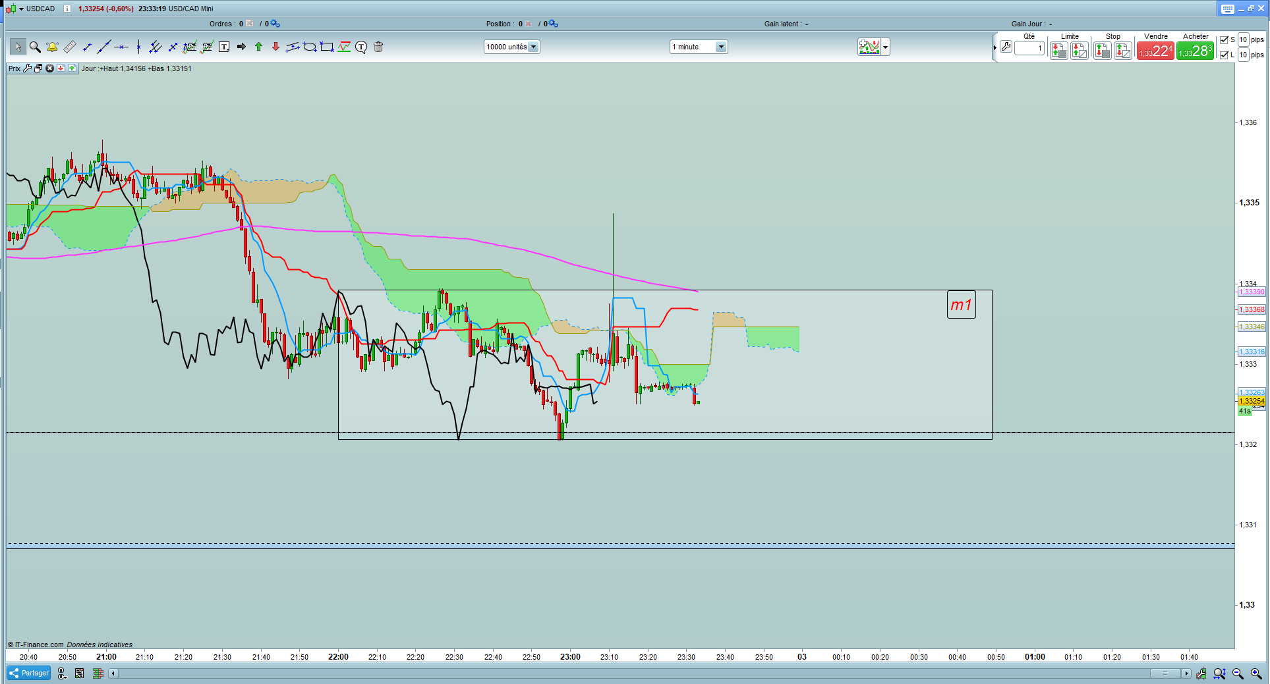Select the ellipse drawing tool
1270x684 pixels.
coord(310,47)
